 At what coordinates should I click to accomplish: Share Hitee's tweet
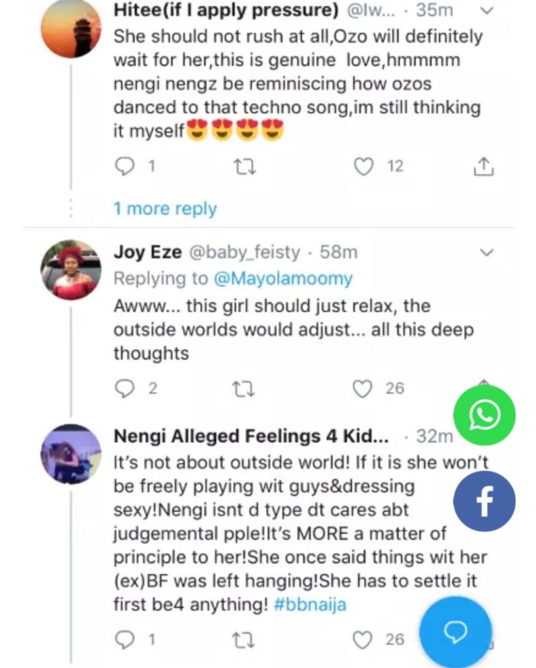coord(483,167)
